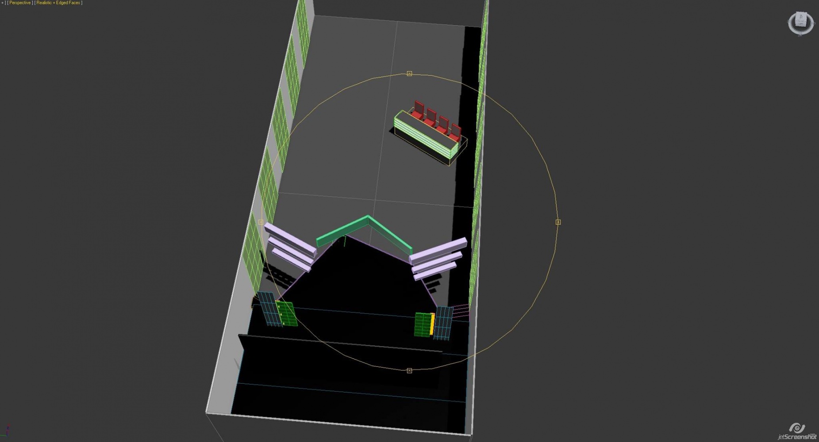Select the top handle of the circular gizmo
Viewport: 819px width, 442px height.
coord(409,74)
